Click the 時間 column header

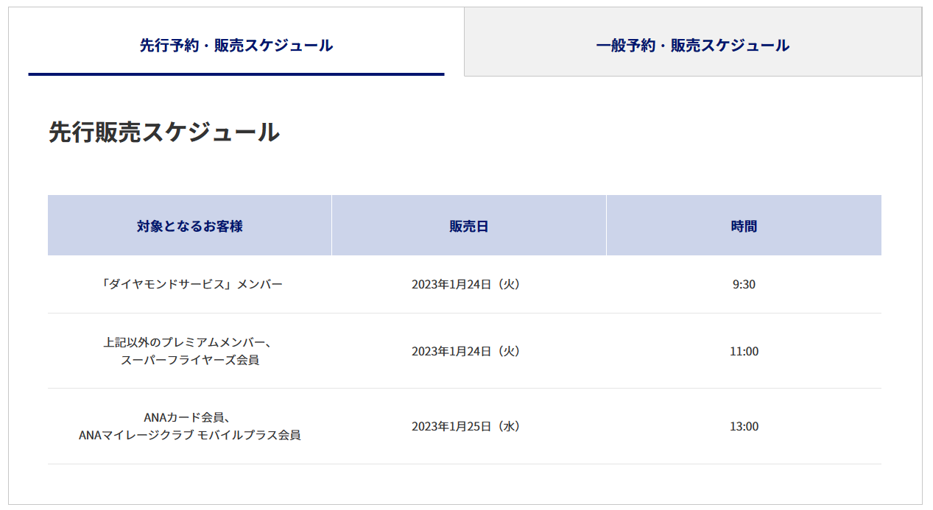pos(744,226)
